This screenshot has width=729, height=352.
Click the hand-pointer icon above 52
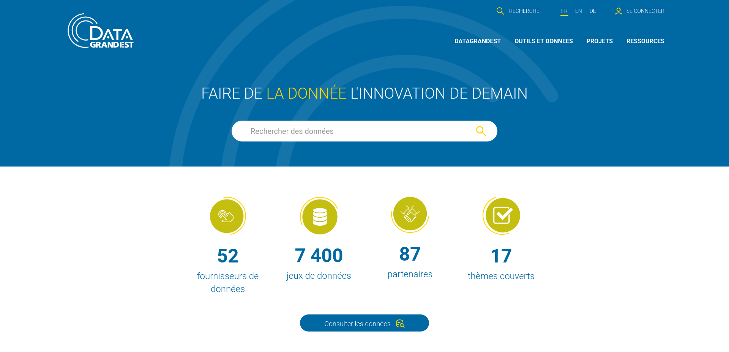[x=227, y=216]
